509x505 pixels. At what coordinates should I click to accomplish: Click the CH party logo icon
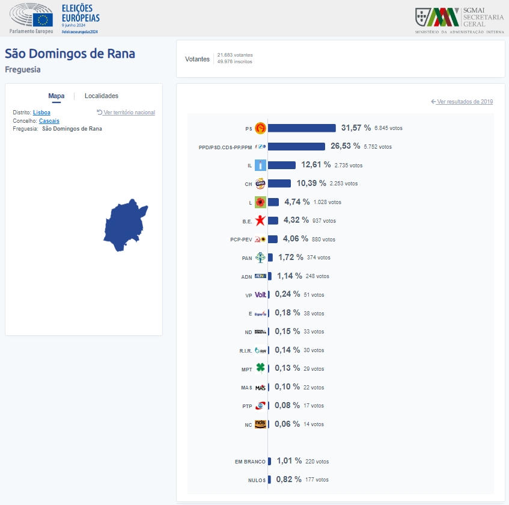(260, 184)
